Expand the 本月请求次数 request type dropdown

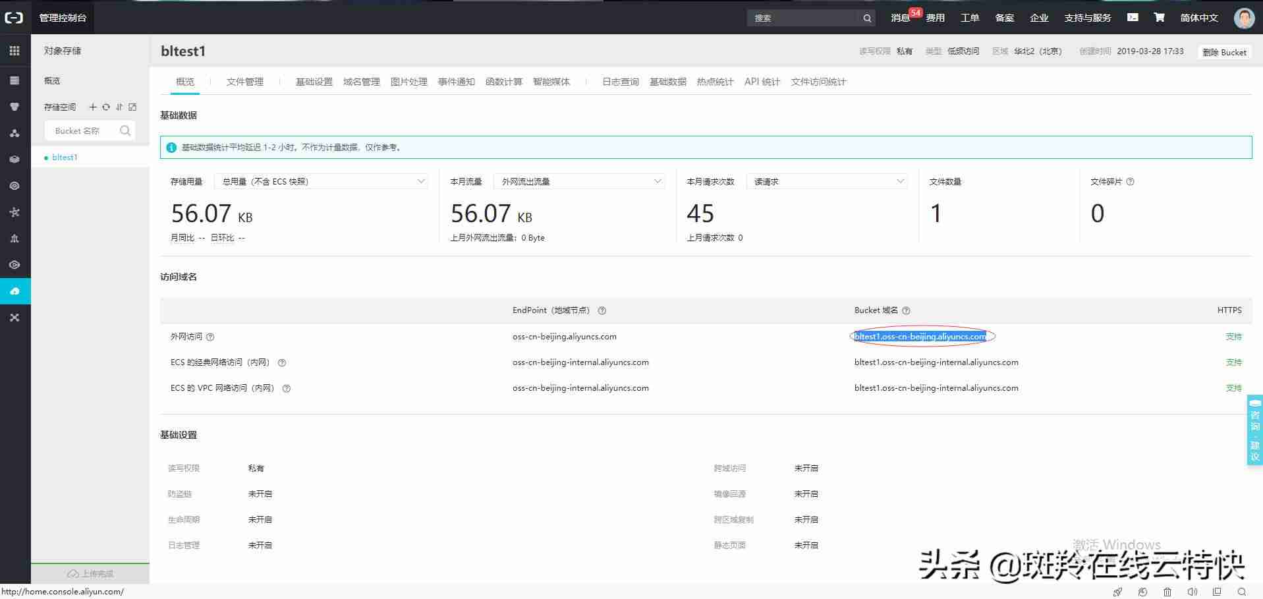827,181
